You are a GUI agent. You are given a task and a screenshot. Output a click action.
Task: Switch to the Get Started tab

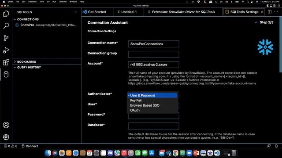(x=97, y=12)
